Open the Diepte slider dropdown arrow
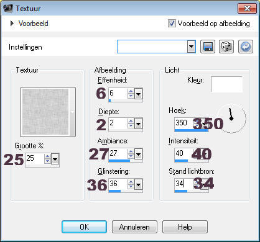 (x=138, y=123)
